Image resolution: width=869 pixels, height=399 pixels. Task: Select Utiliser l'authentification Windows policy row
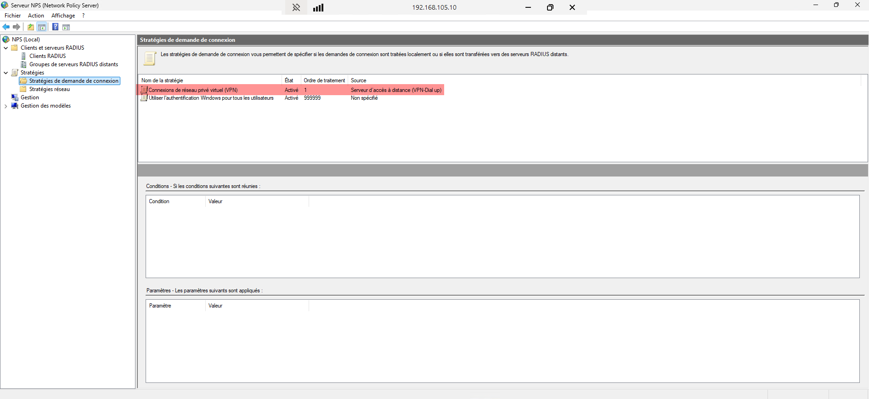[x=211, y=98]
